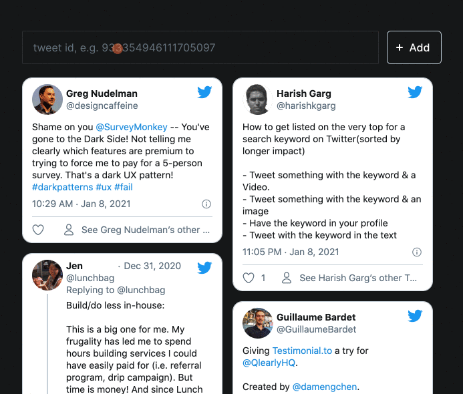Click the Twitter bird on Greg Nudelman's tweet
Viewport: 463px width, 394px height.
204,92
